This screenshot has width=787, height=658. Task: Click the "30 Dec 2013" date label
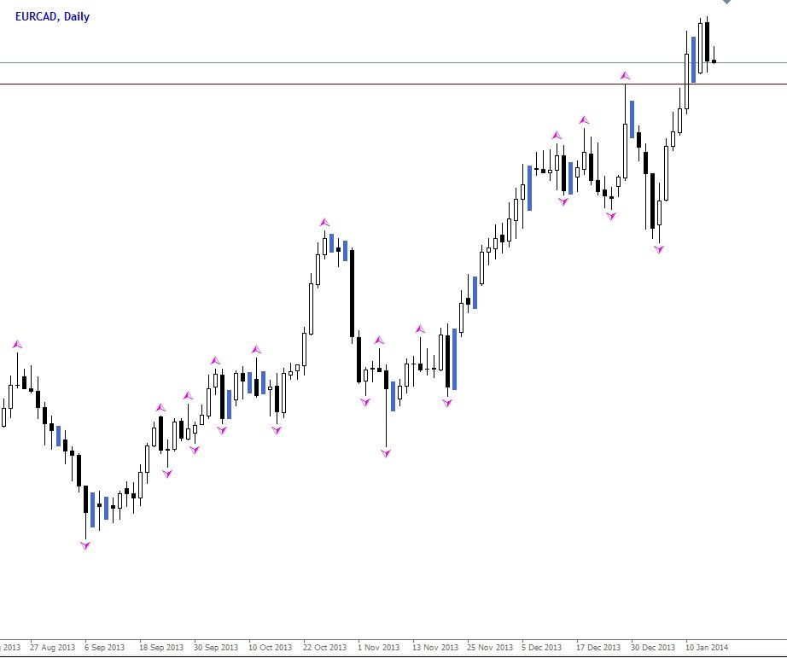click(652, 647)
